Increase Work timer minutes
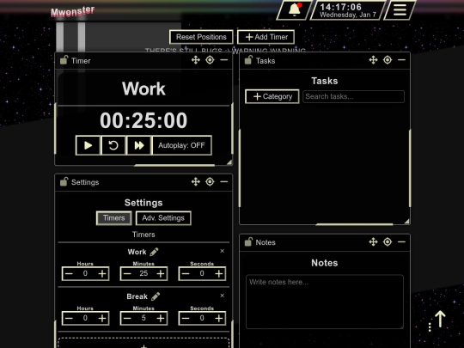464x348 pixels. pos(161,274)
